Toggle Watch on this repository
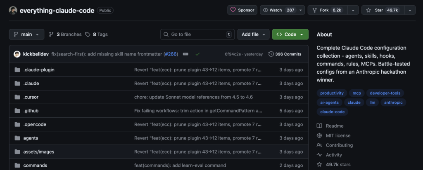Screen dimensions: 423x170 point(279,10)
